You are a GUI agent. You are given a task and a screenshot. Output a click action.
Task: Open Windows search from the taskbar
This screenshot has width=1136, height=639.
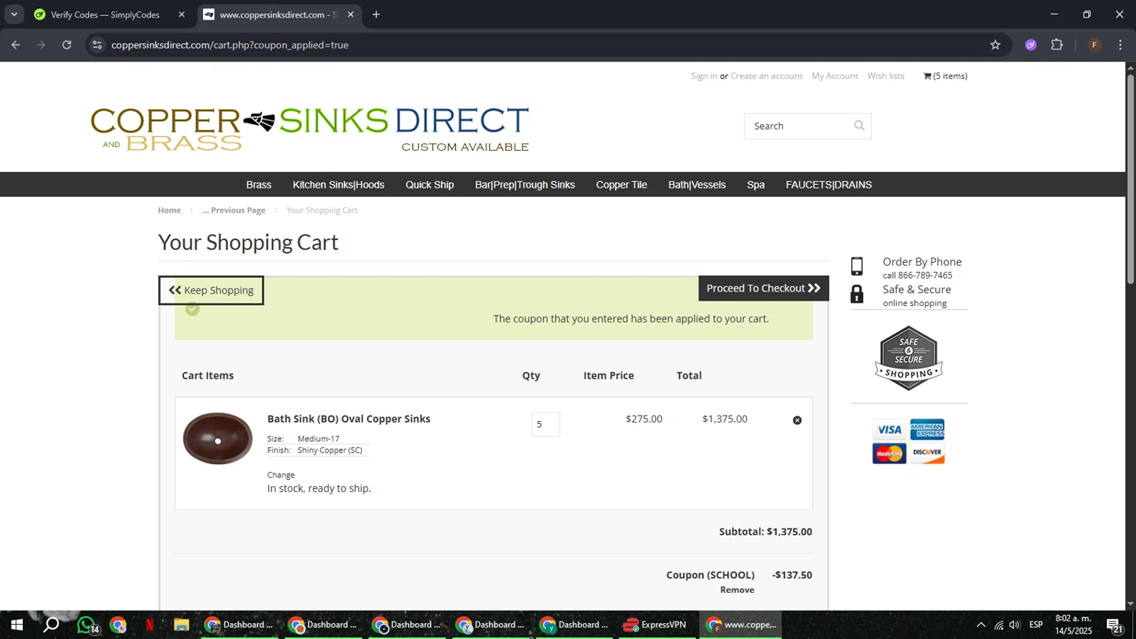point(51,625)
